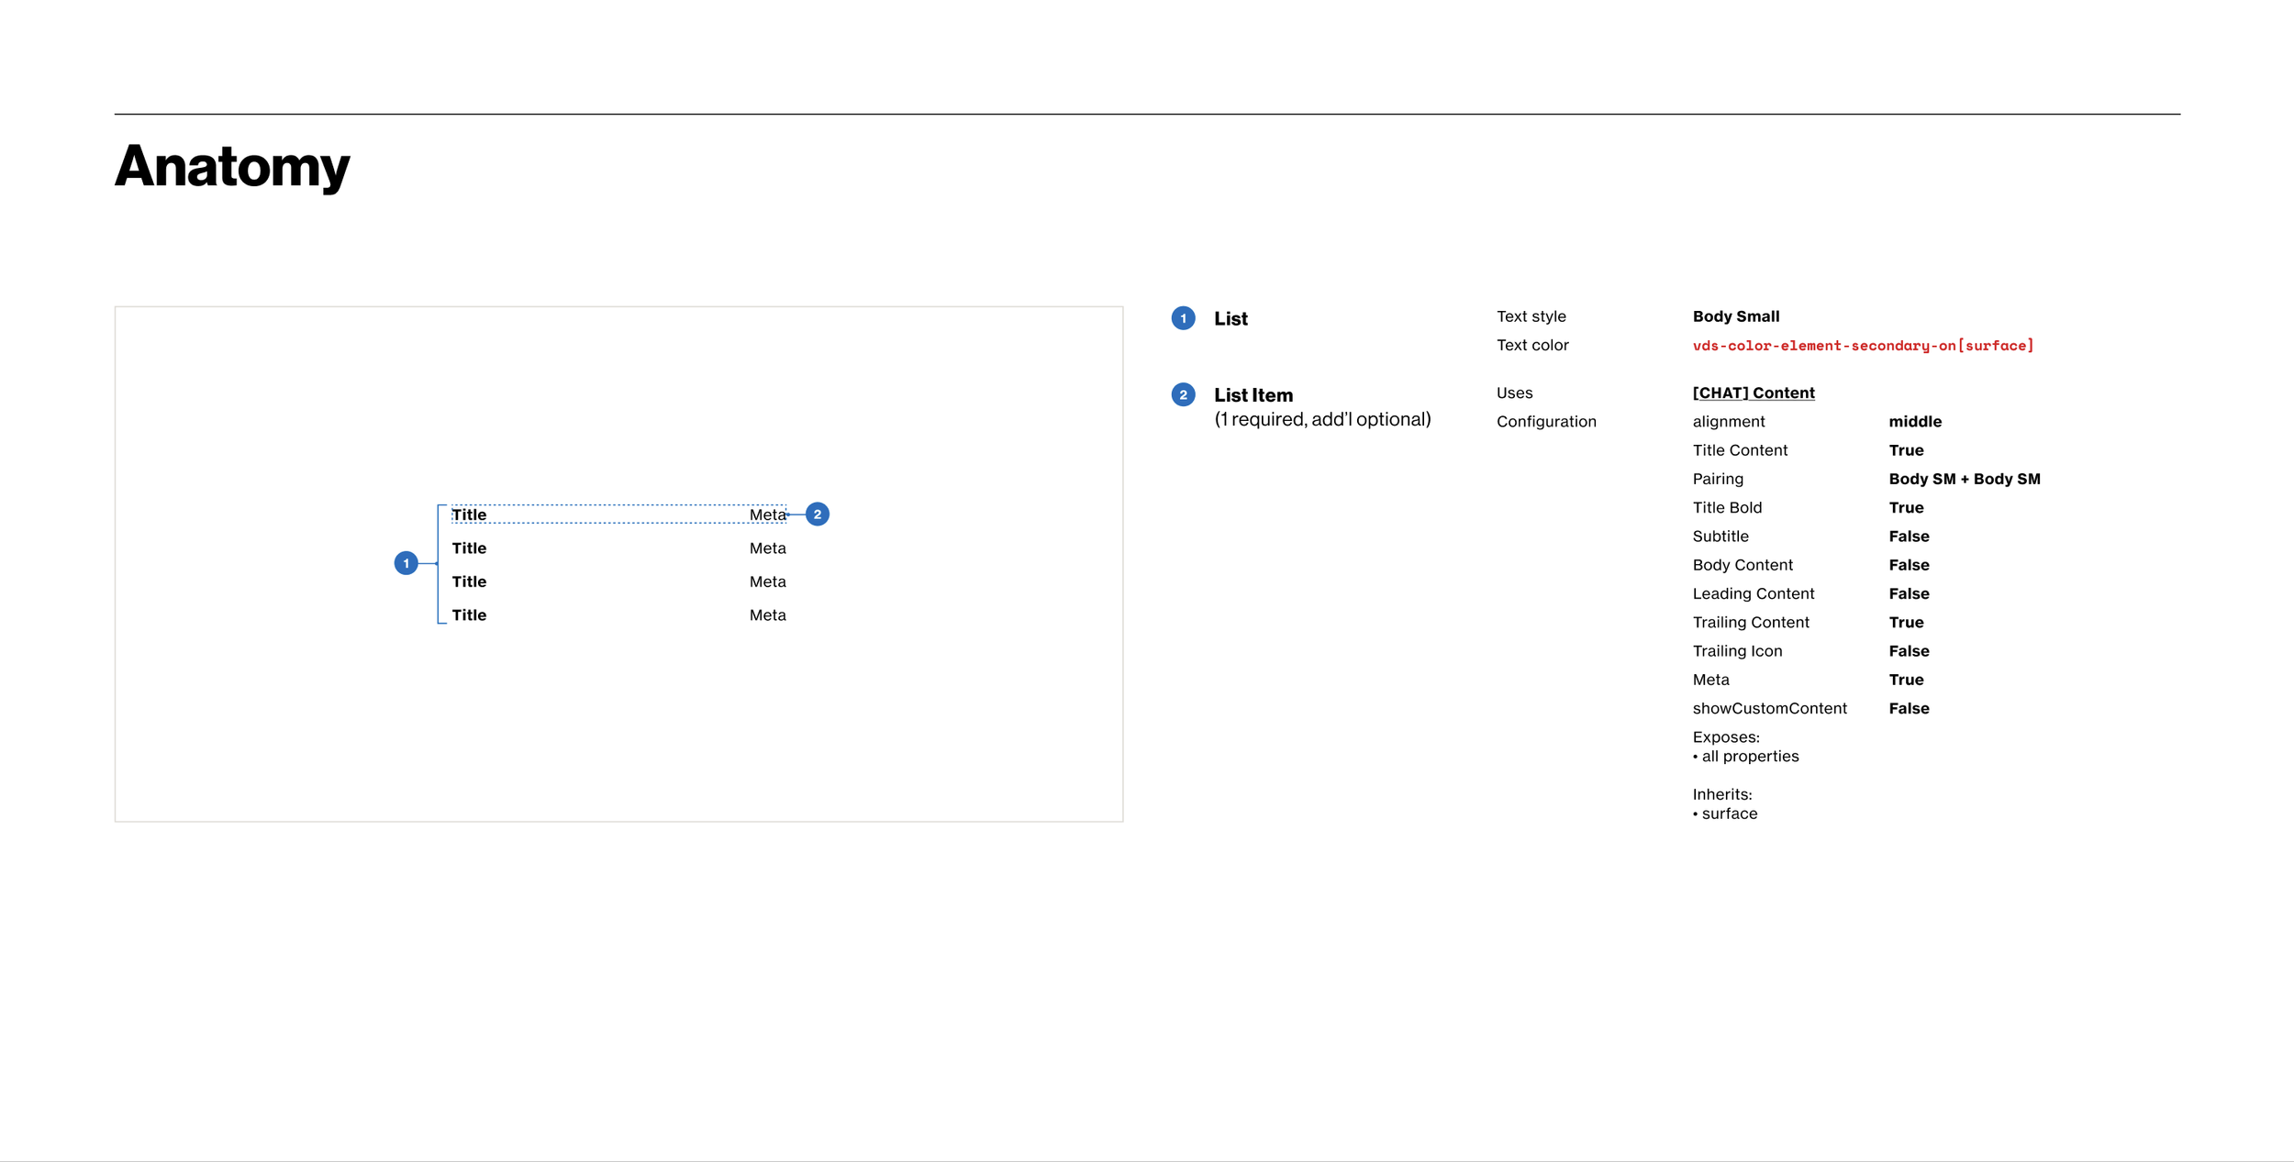Click the Body Small text style value
Screen dimensions: 2294x1162
pos(1735,316)
